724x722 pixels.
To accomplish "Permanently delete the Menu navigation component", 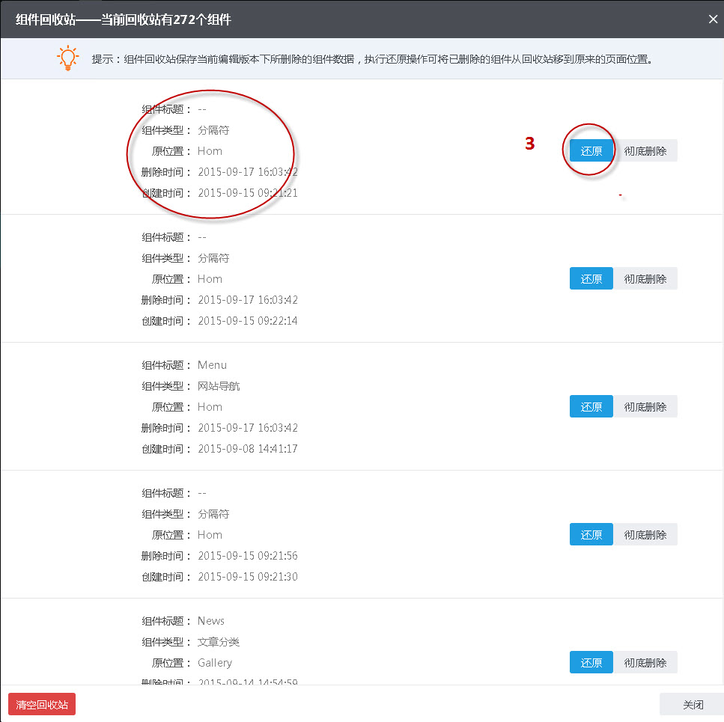I will coord(645,406).
